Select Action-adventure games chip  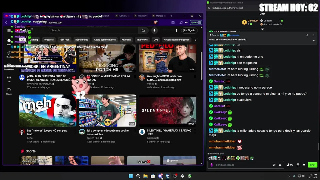[x=176, y=40]
